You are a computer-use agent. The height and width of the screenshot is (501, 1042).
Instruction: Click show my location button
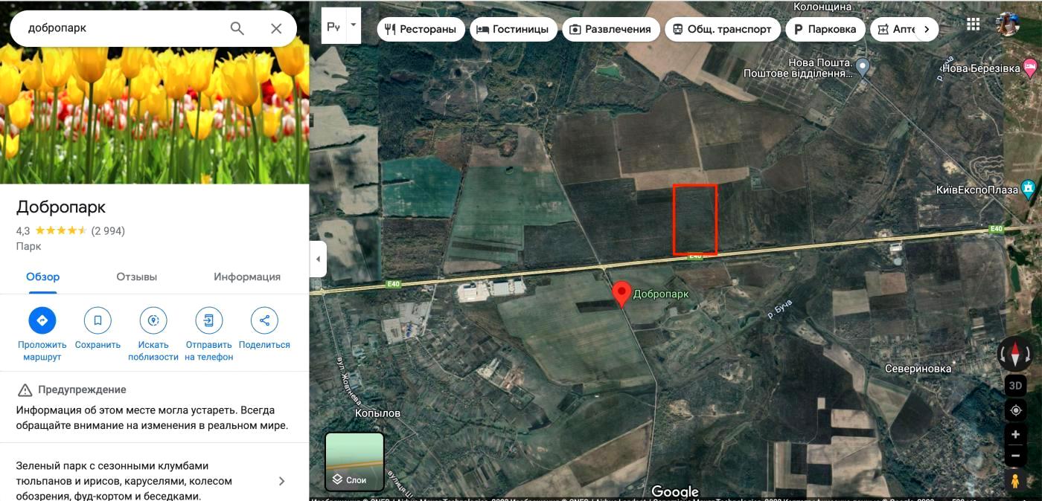(1015, 410)
